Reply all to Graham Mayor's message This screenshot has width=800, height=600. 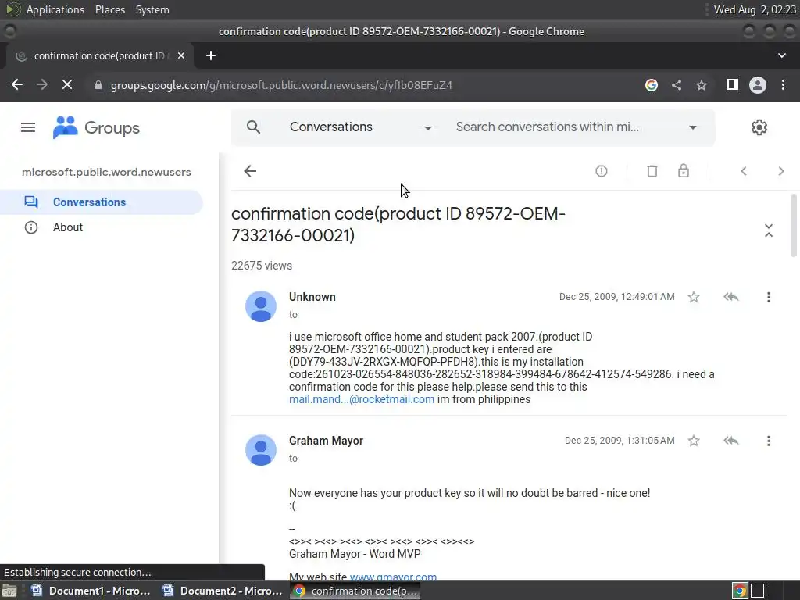click(x=731, y=441)
